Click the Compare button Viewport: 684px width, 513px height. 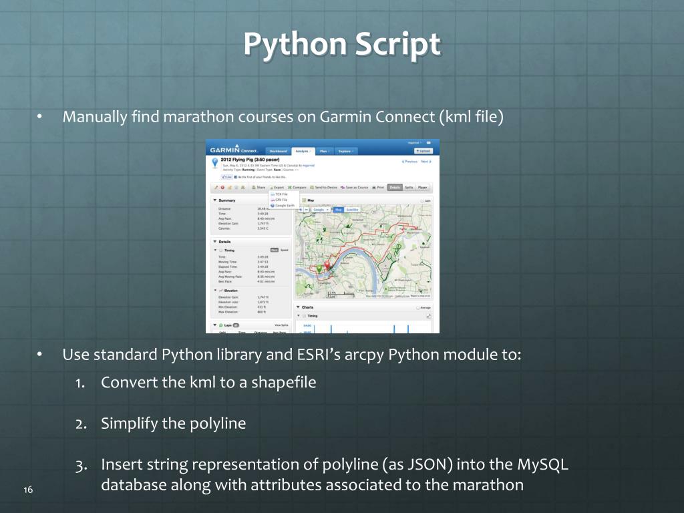297,188
